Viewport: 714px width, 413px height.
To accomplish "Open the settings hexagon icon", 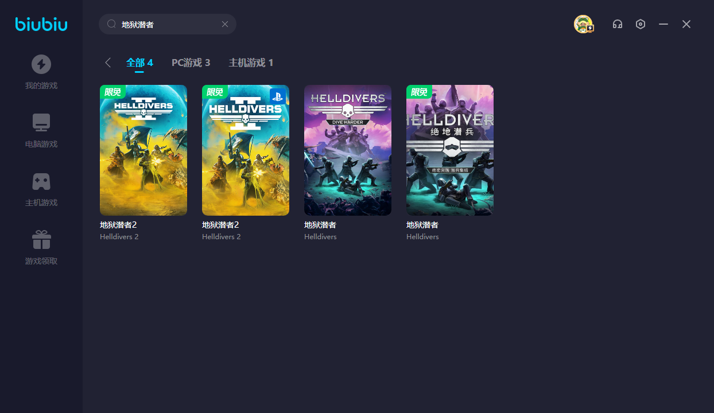I will [x=641, y=24].
